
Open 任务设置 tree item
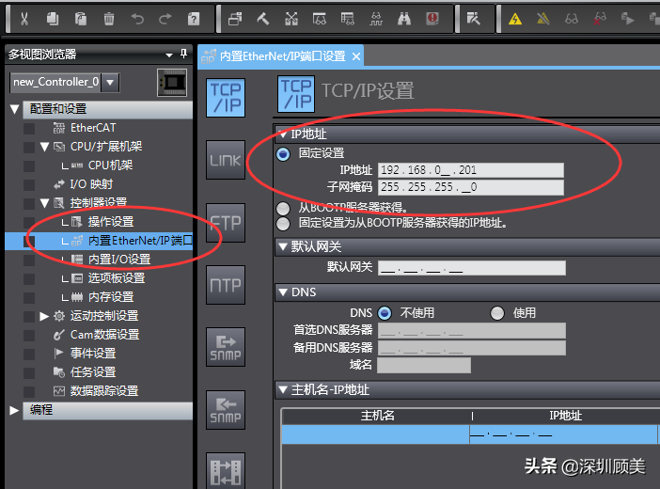(93, 372)
